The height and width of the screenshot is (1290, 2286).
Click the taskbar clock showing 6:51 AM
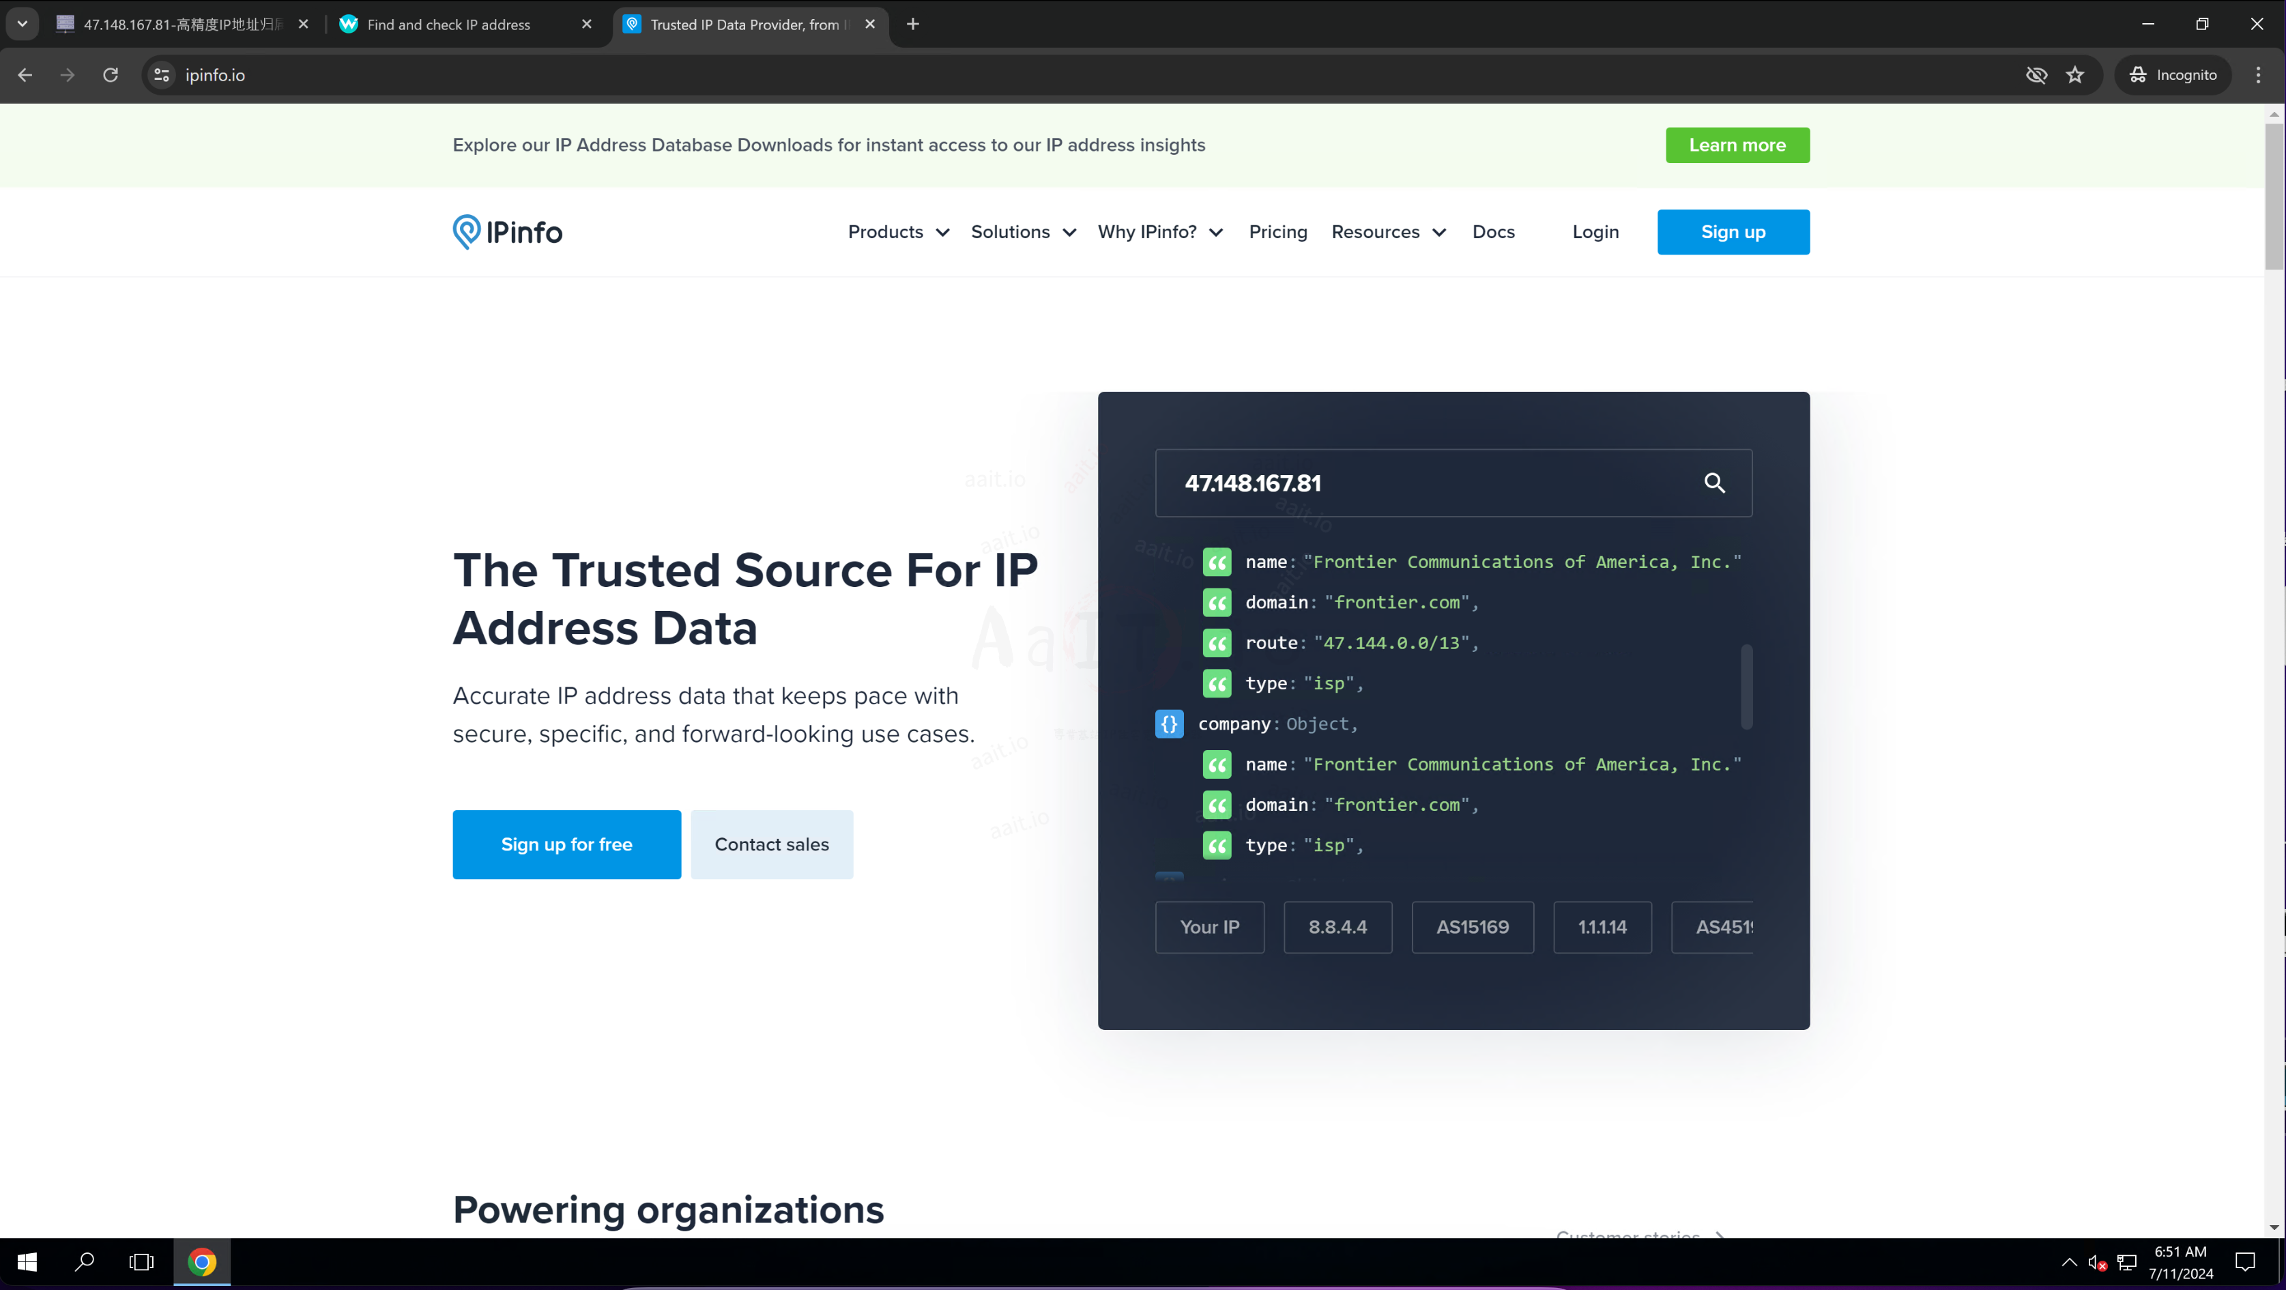coord(2180,1261)
